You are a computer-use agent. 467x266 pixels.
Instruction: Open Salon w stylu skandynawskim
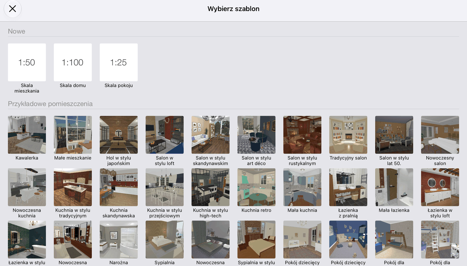(x=210, y=135)
